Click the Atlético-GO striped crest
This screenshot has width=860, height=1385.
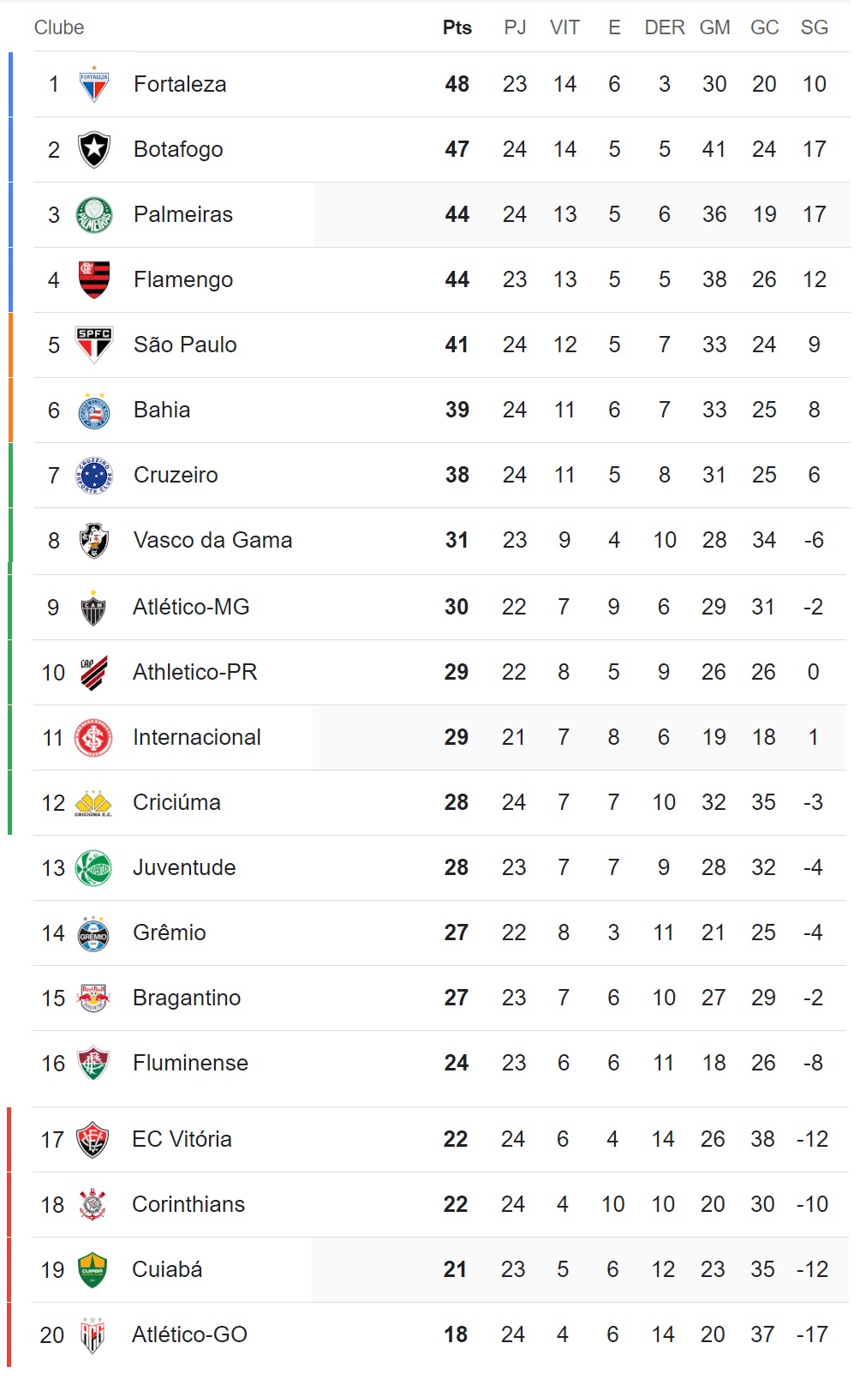(93, 1334)
